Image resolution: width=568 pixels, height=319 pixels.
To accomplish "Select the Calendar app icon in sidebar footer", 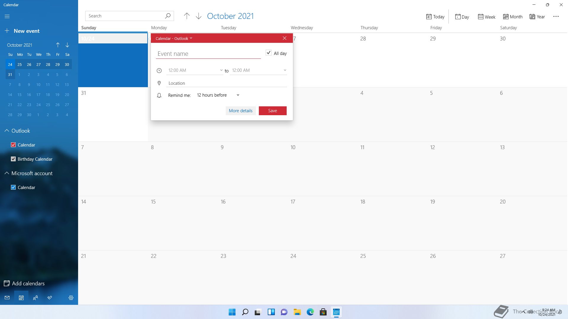I will (x=21, y=298).
